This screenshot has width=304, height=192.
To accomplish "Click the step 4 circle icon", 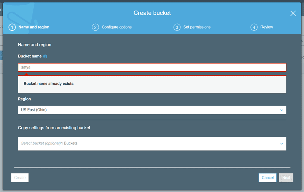I will [x=254, y=27].
